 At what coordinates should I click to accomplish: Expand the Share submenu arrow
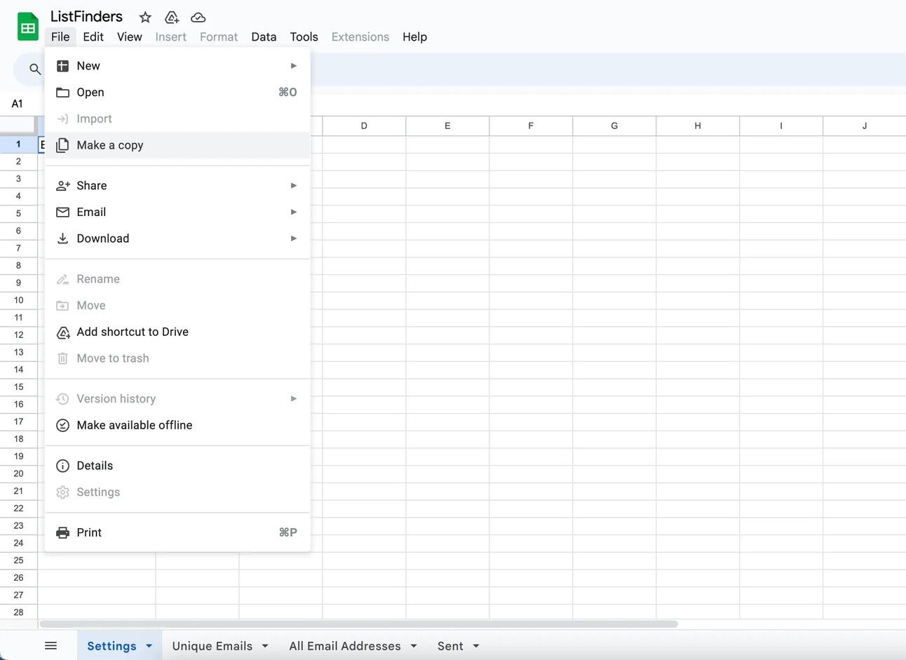click(x=294, y=186)
